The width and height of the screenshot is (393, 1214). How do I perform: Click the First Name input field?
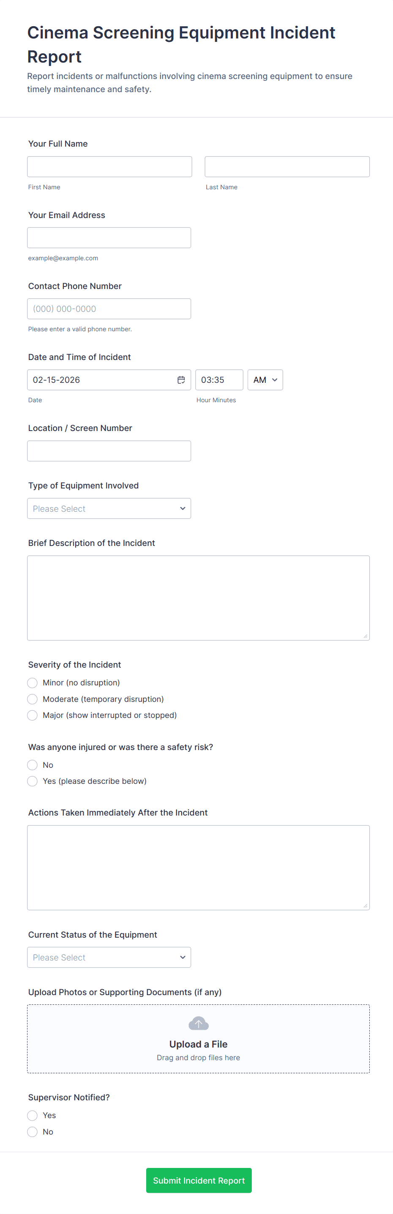tap(109, 167)
